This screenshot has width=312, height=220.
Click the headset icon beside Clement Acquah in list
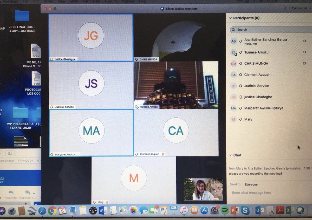click(241, 75)
